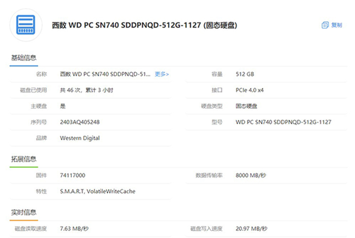The height and width of the screenshot is (238, 355).
Task: Select the 拓展信息 section header
Action: click(x=24, y=159)
